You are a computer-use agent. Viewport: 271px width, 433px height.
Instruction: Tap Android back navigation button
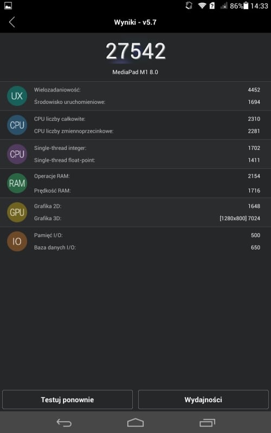[x=64, y=423]
